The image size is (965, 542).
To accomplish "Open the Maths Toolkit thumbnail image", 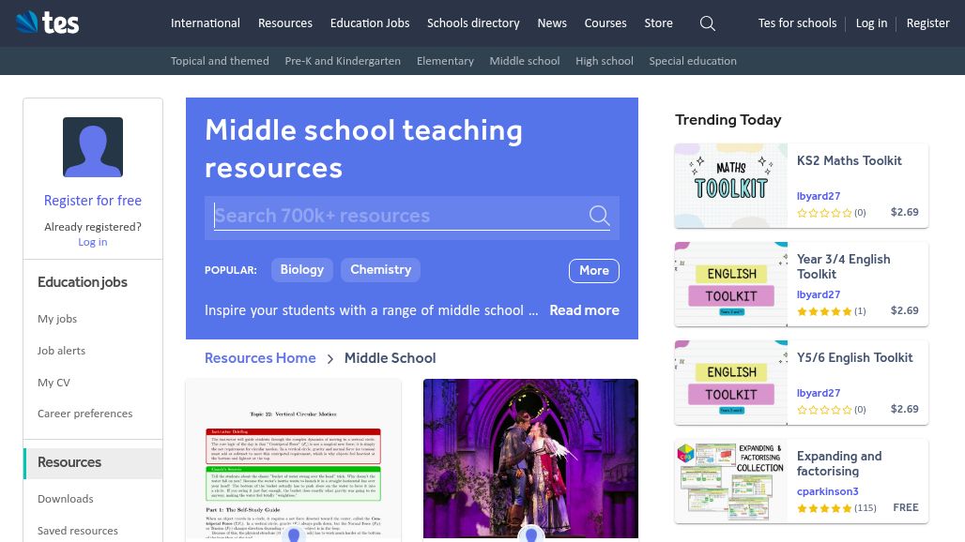I will 731,186.
